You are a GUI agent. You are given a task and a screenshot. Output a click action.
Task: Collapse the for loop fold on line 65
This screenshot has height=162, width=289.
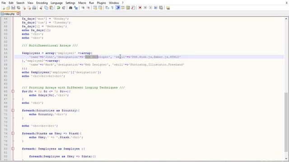pyautogui.click(x=13, y=91)
